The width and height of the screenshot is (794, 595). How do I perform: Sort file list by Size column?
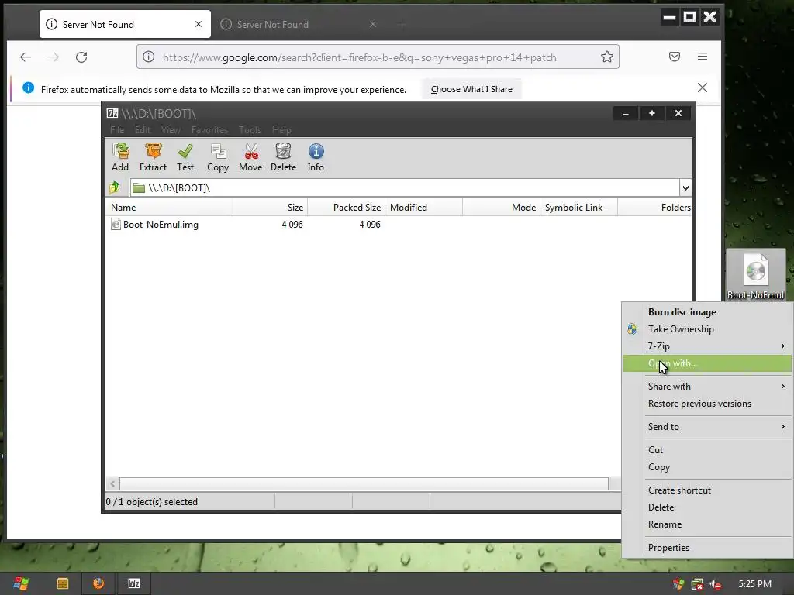point(268,208)
